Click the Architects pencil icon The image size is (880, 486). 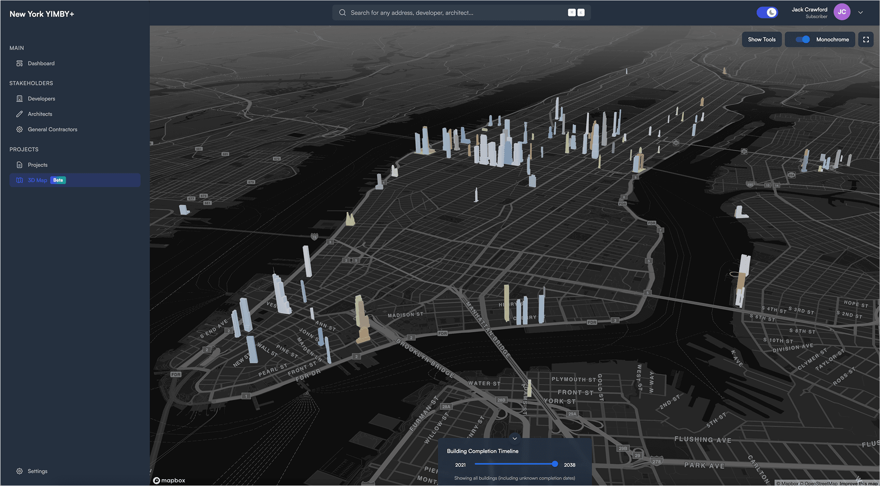click(x=19, y=114)
